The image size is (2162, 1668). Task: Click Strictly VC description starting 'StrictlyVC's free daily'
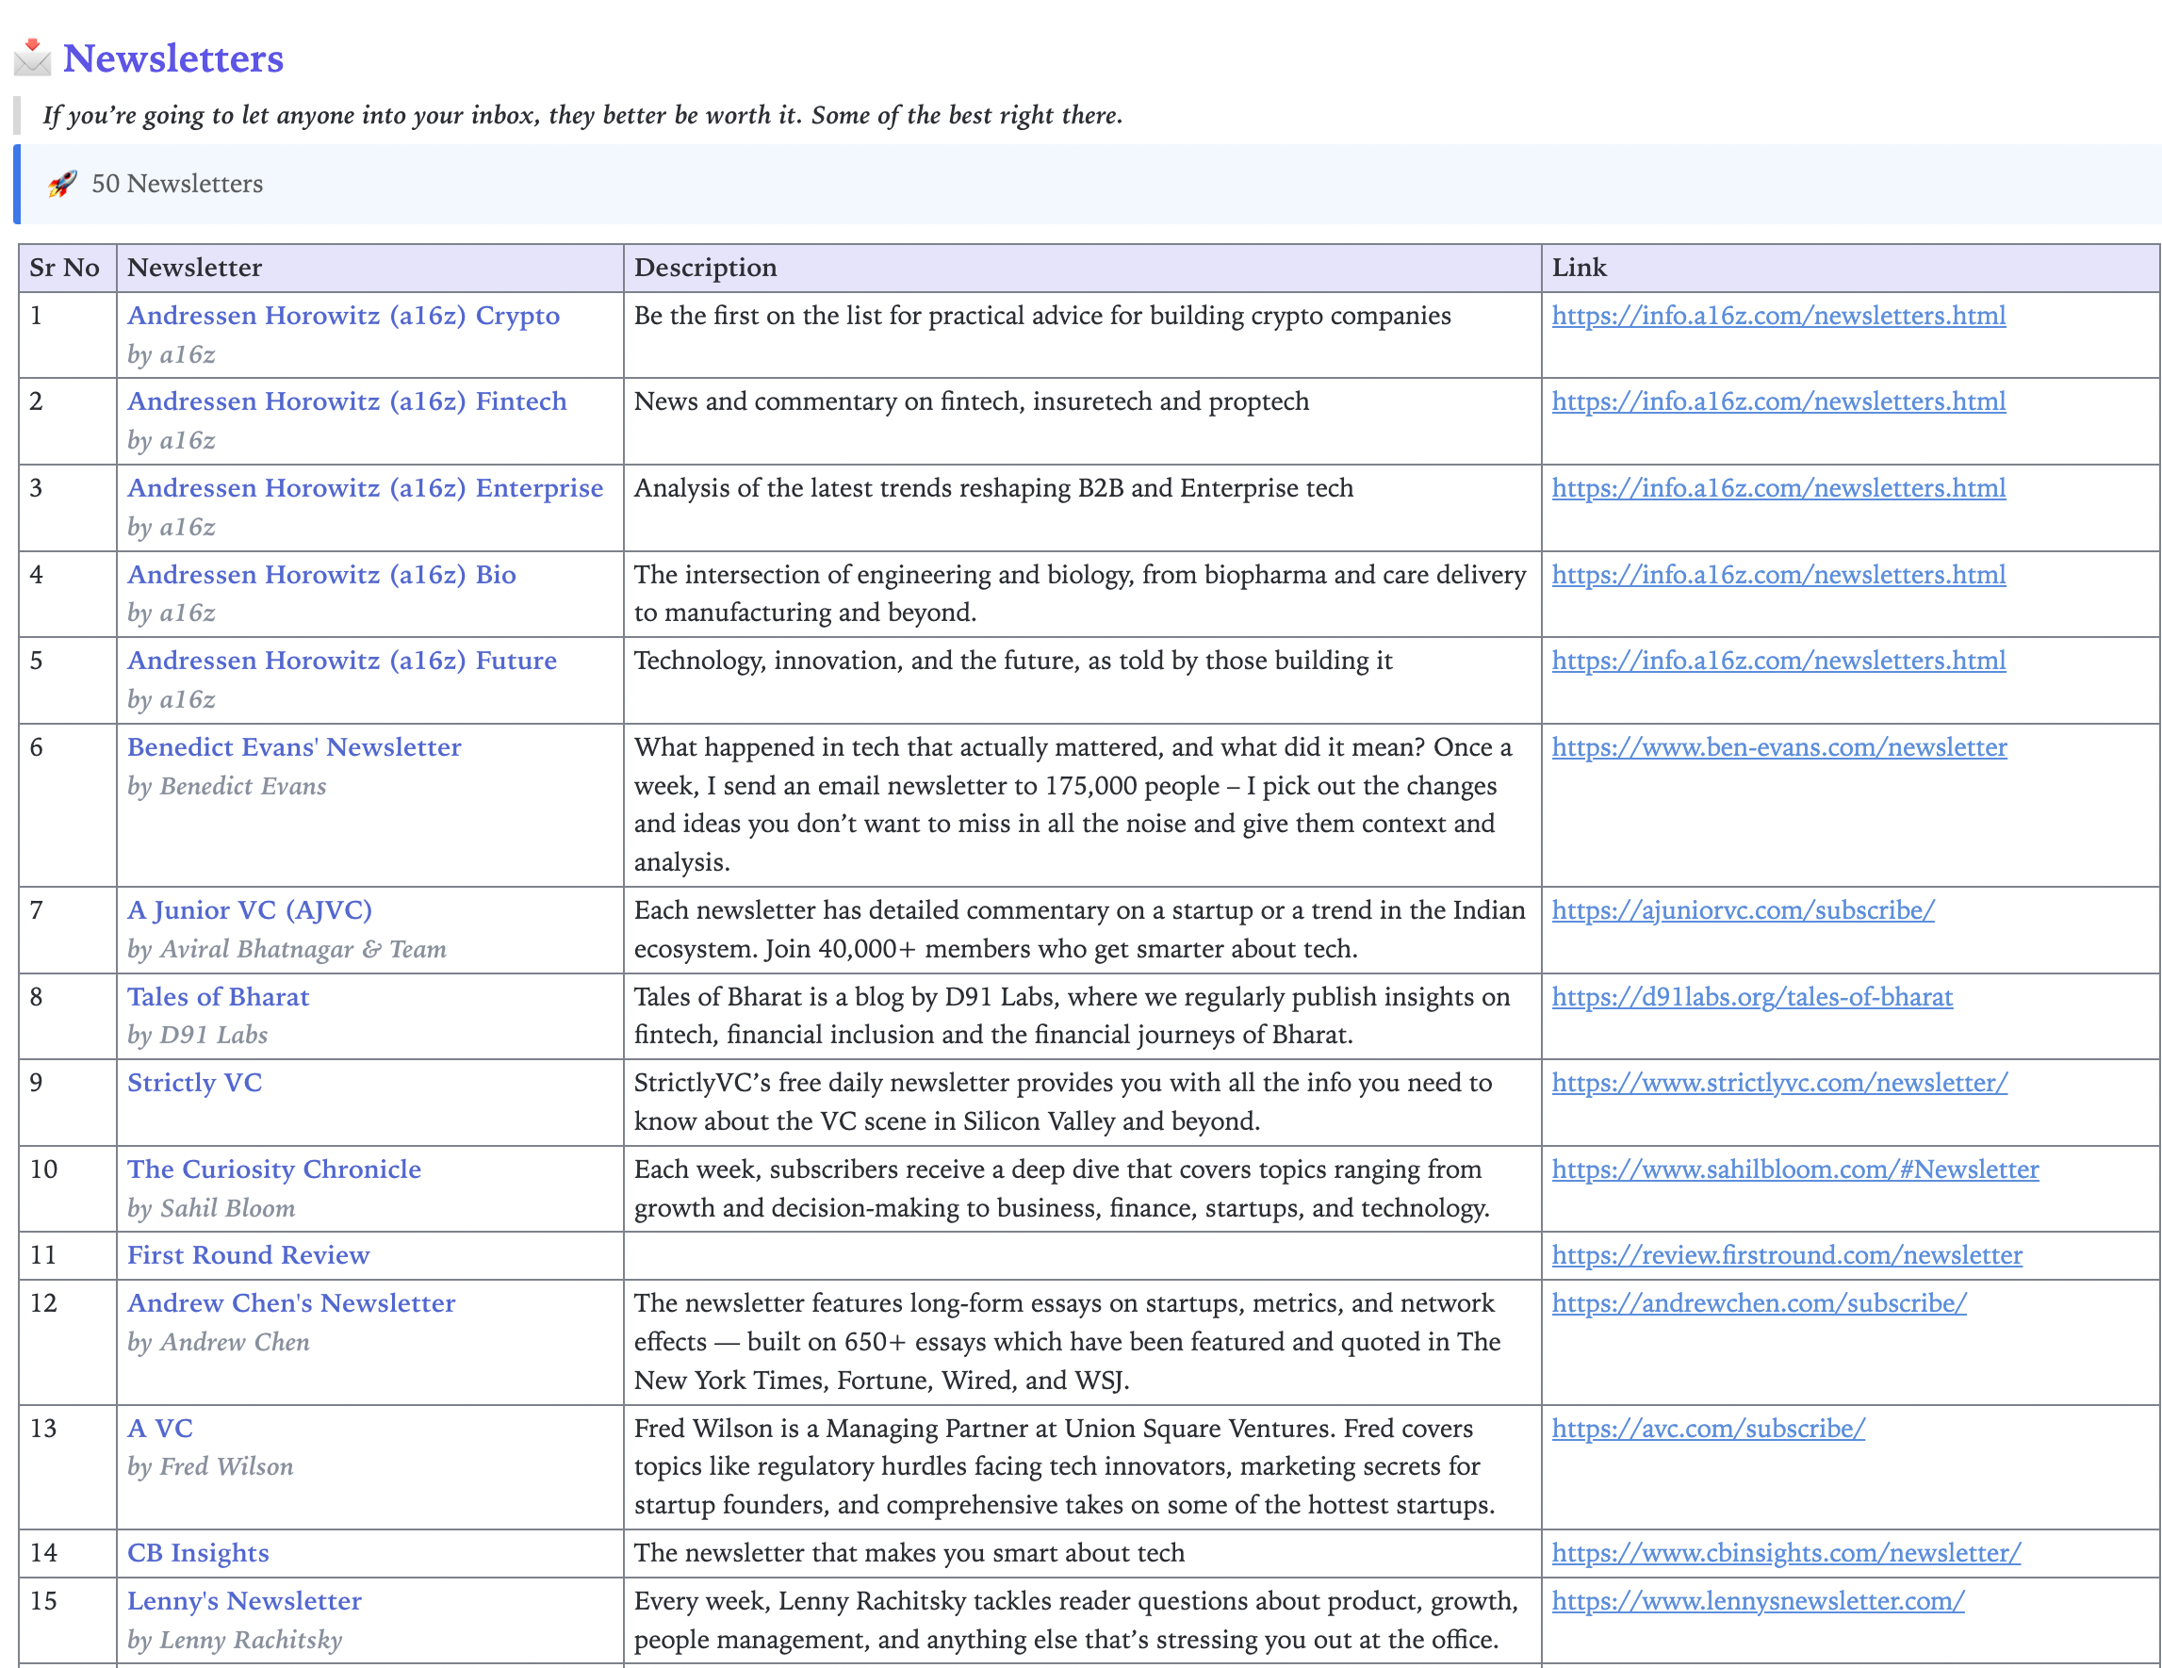tap(1063, 1102)
